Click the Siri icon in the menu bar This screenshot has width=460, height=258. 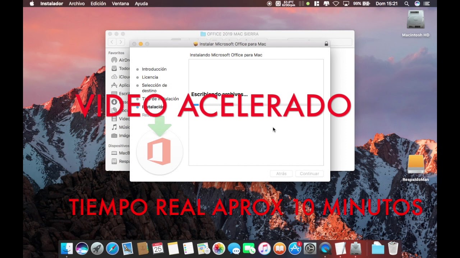[417, 4]
